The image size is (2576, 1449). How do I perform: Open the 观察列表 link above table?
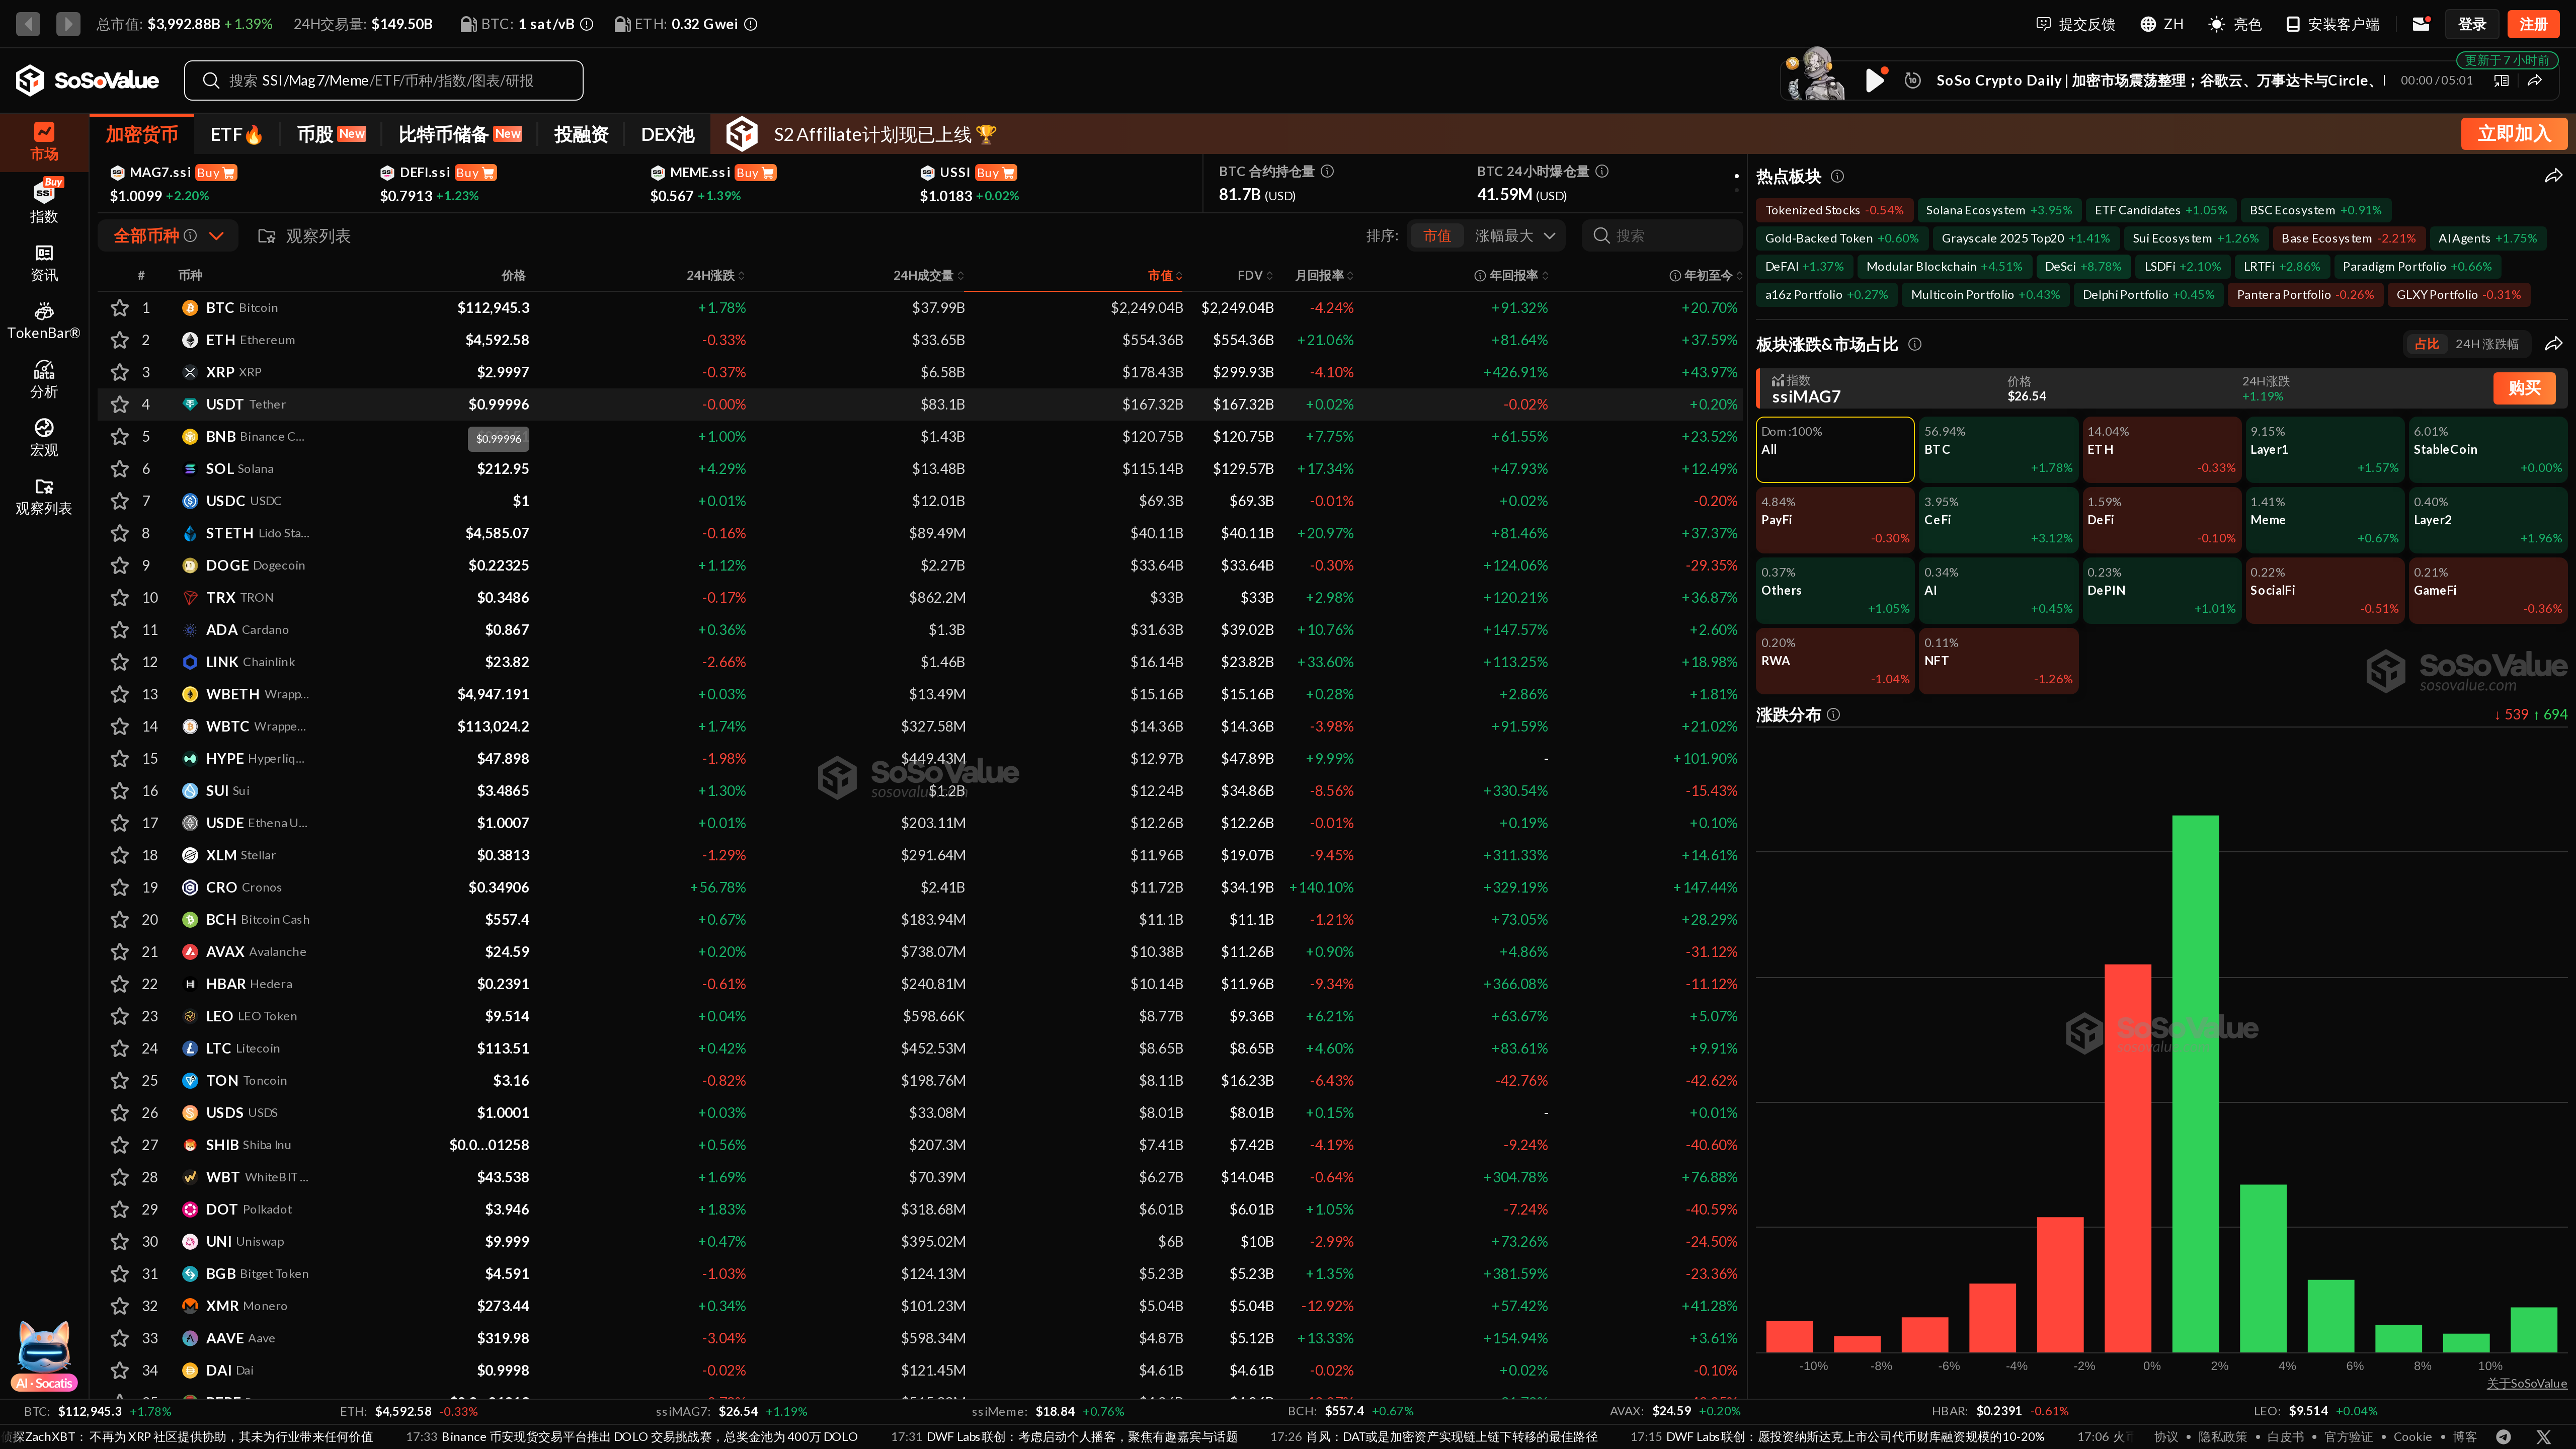304,236
